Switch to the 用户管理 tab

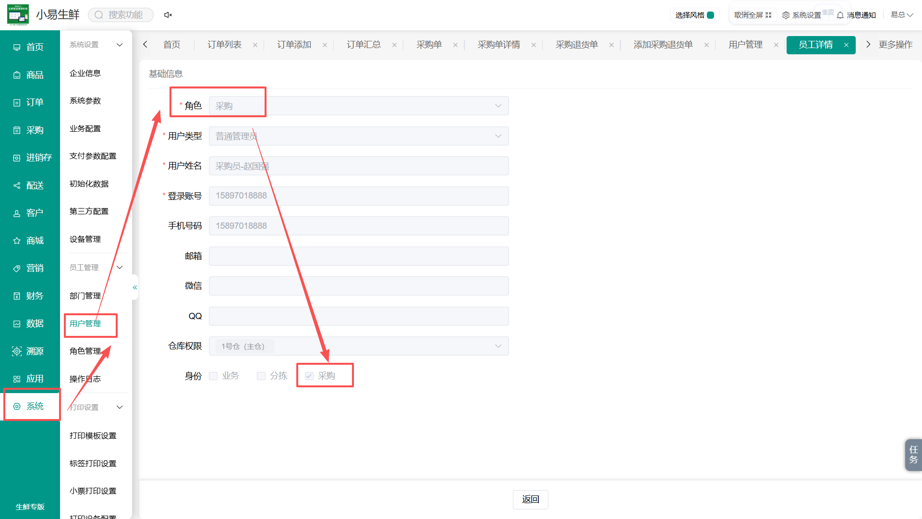point(745,45)
